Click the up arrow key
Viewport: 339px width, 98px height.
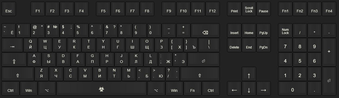tap(249, 74)
